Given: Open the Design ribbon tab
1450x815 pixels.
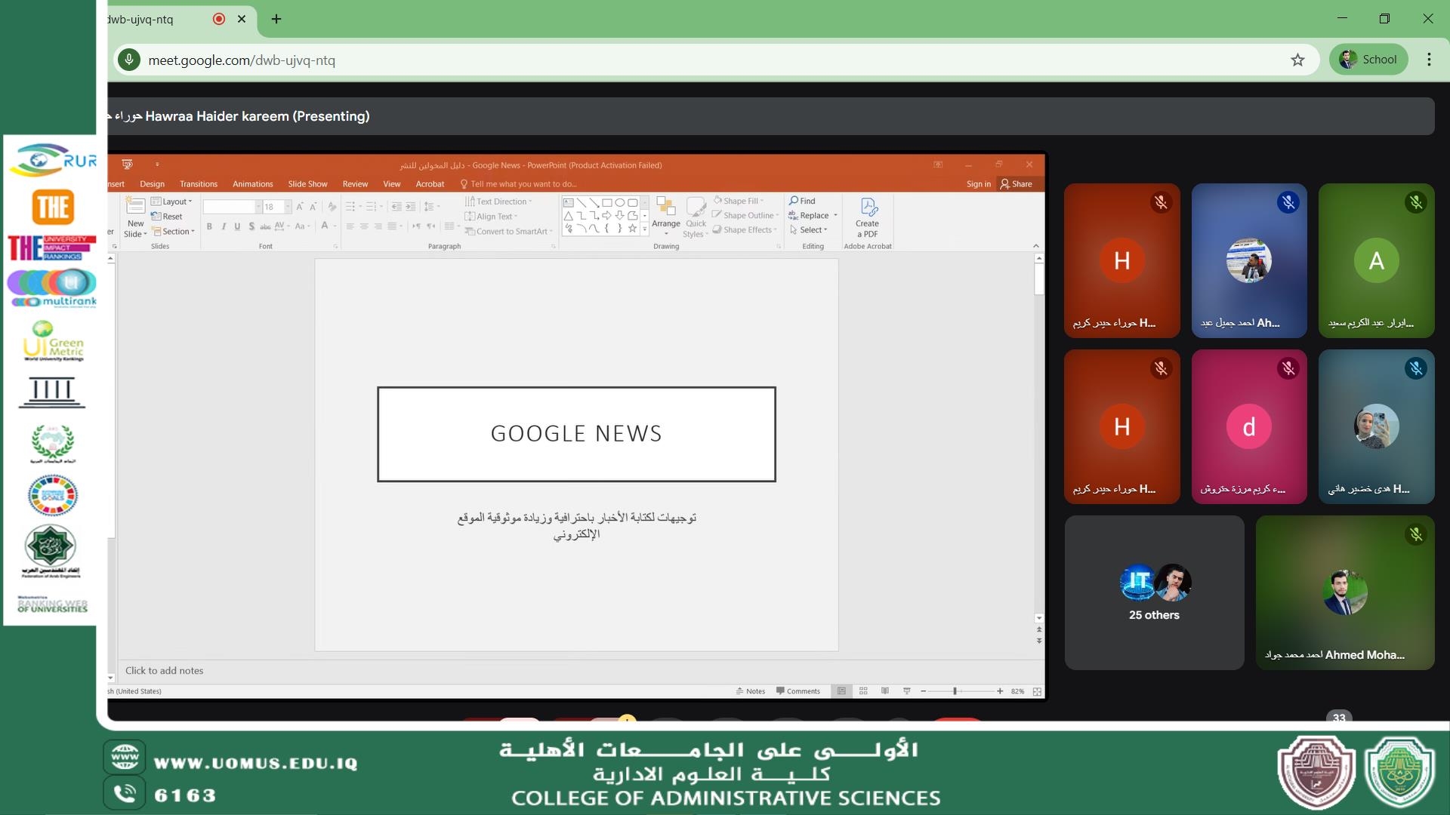Looking at the screenshot, I should (152, 184).
